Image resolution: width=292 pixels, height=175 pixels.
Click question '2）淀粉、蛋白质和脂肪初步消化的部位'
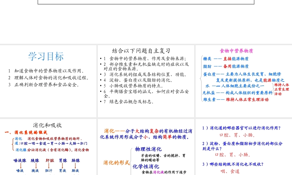tap(242, 146)
